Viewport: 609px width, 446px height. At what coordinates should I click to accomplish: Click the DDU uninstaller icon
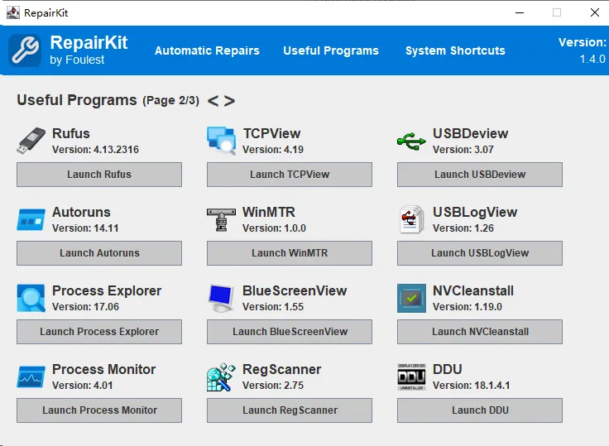(412, 376)
